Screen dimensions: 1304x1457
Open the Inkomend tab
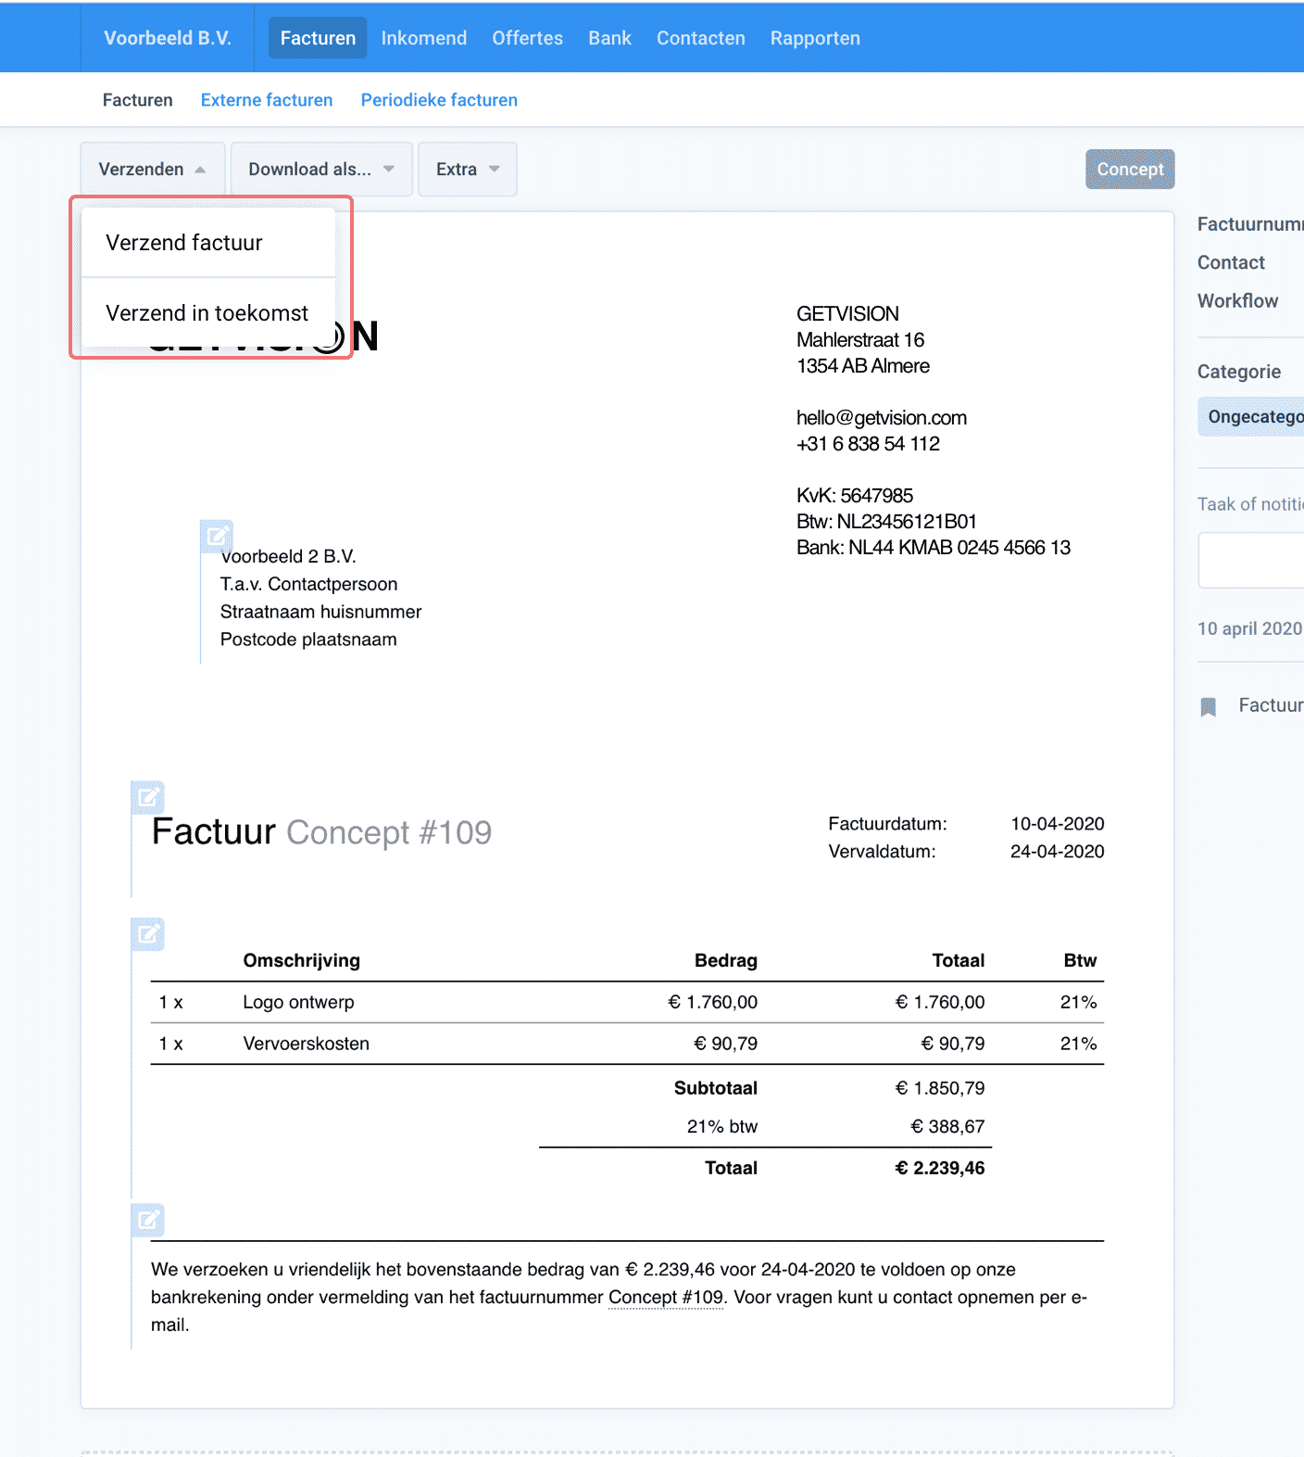pos(423,38)
